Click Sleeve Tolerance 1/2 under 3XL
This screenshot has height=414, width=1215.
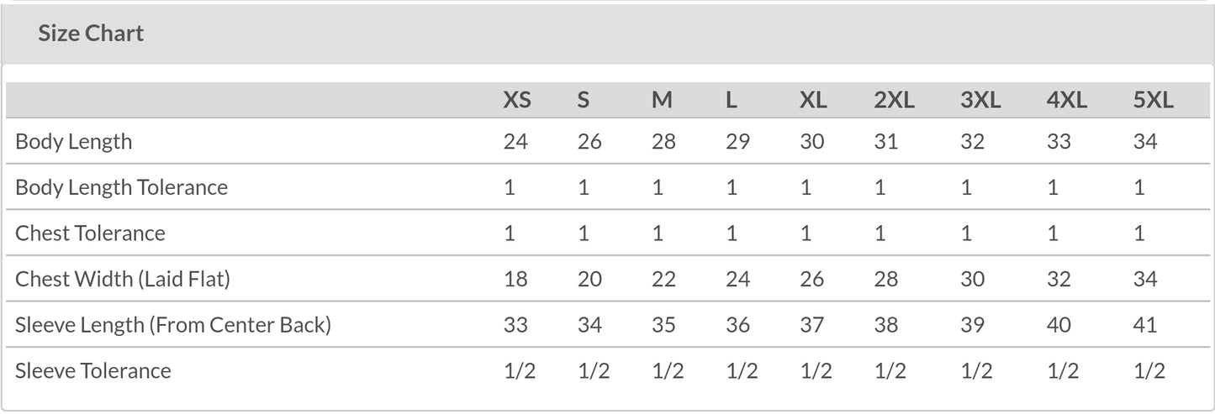(x=976, y=370)
